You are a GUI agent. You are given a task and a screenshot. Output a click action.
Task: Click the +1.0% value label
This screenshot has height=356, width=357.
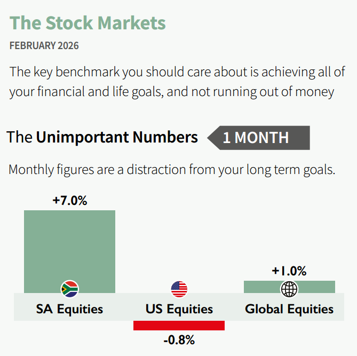pos(289,271)
